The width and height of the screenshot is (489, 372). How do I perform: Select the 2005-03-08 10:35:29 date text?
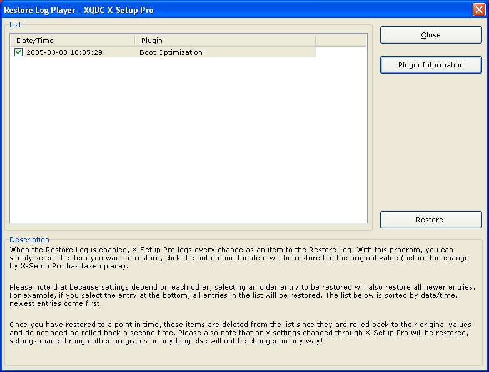[64, 52]
